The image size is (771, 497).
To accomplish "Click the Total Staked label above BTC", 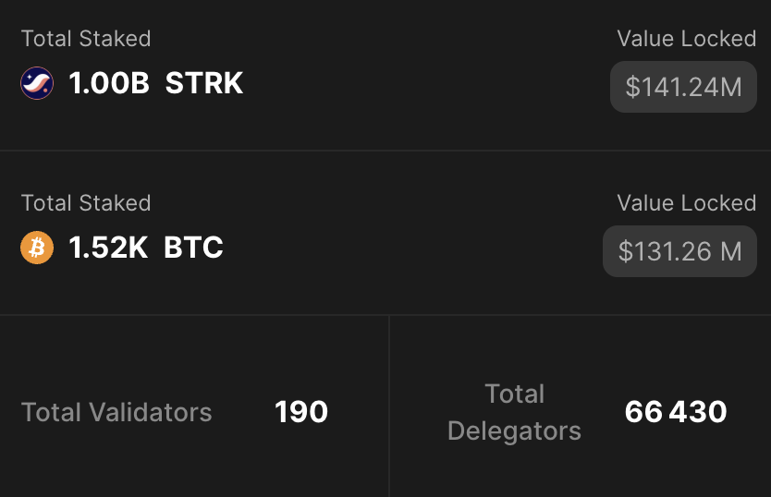I will pos(86,203).
